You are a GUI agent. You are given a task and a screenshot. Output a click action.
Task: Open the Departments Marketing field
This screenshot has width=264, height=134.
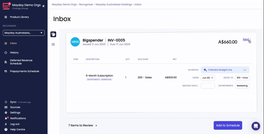[x=242, y=86]
